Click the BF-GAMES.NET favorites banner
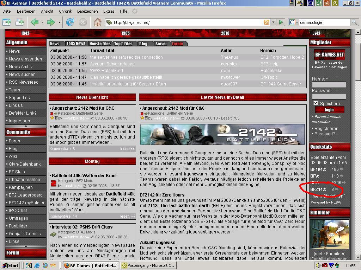361x270 pixels. (330, 54)
